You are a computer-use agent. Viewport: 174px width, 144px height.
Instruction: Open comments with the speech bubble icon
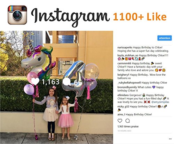[127, 121]
